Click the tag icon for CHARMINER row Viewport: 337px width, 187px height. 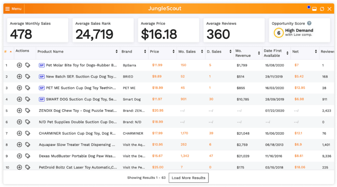[28, 133]
